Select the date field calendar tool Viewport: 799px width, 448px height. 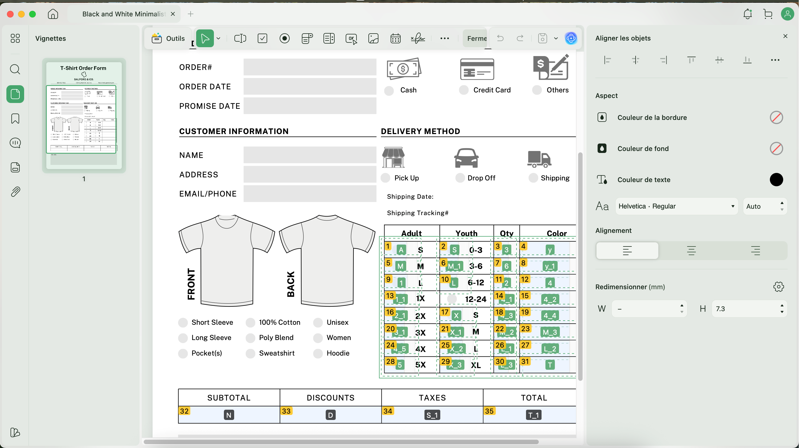click(x=395, y=39)
